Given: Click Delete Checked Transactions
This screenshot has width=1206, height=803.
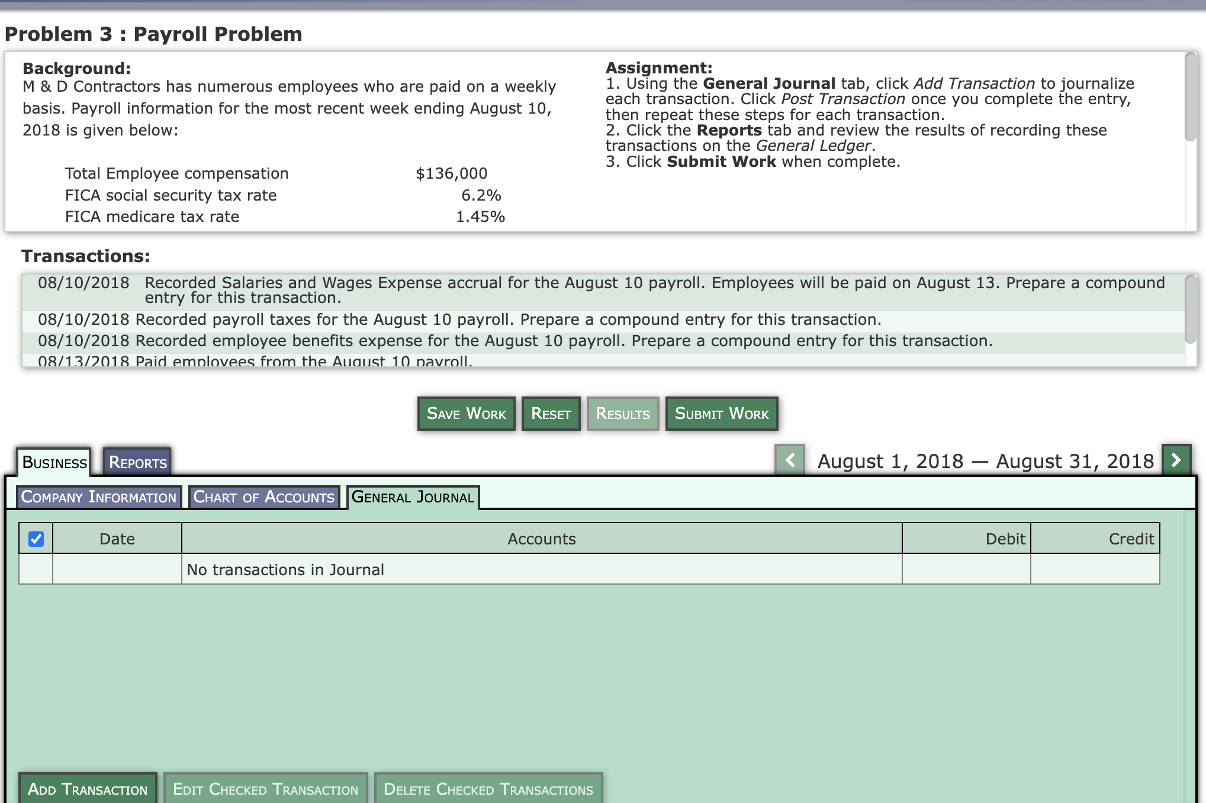Looking at the screenshot, I should point(488,789).
